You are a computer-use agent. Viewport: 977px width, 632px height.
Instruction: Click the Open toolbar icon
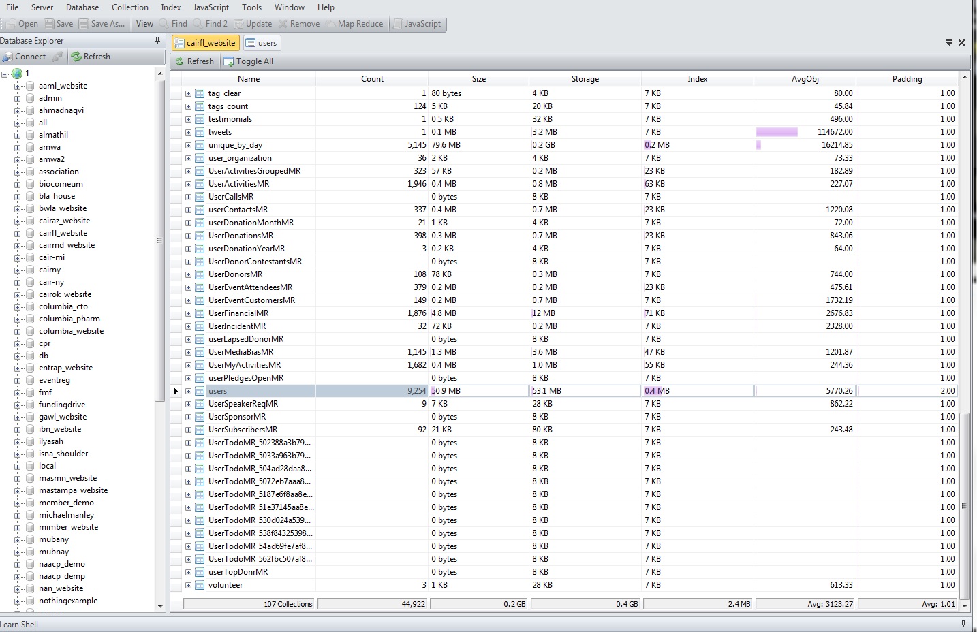(12, 24)
